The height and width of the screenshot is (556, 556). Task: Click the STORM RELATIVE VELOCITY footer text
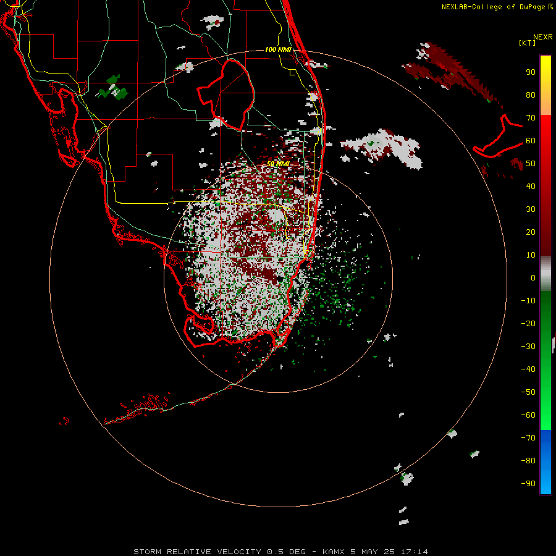[197, 552]
